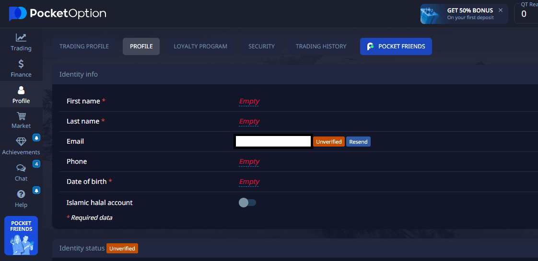Click the QT account balance box
538x261 pixels.
click(x=526, y=13)
